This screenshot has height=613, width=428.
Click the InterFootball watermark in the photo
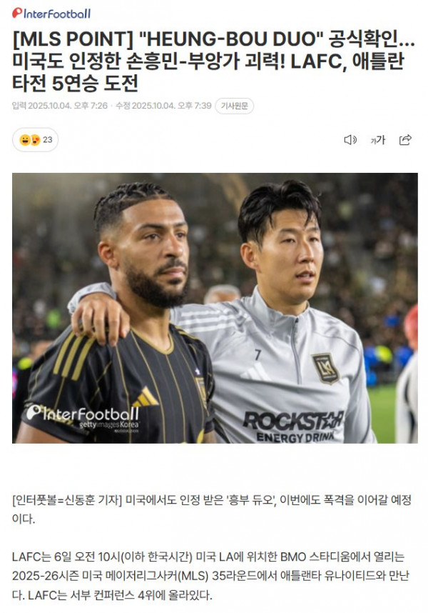point(82,413)
